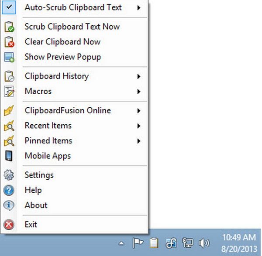
Task: Click the Clear Clipboard Now red-x icon
Action: pos(9,42)
